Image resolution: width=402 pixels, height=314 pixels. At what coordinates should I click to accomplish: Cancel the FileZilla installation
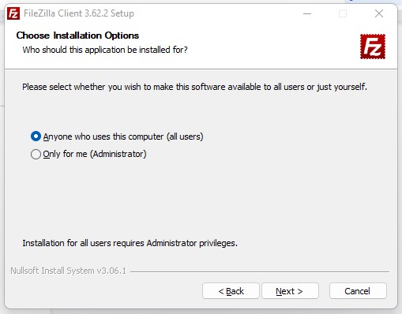click(x=358, y=291)
